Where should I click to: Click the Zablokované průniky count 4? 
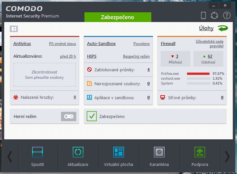pos(148,70)
